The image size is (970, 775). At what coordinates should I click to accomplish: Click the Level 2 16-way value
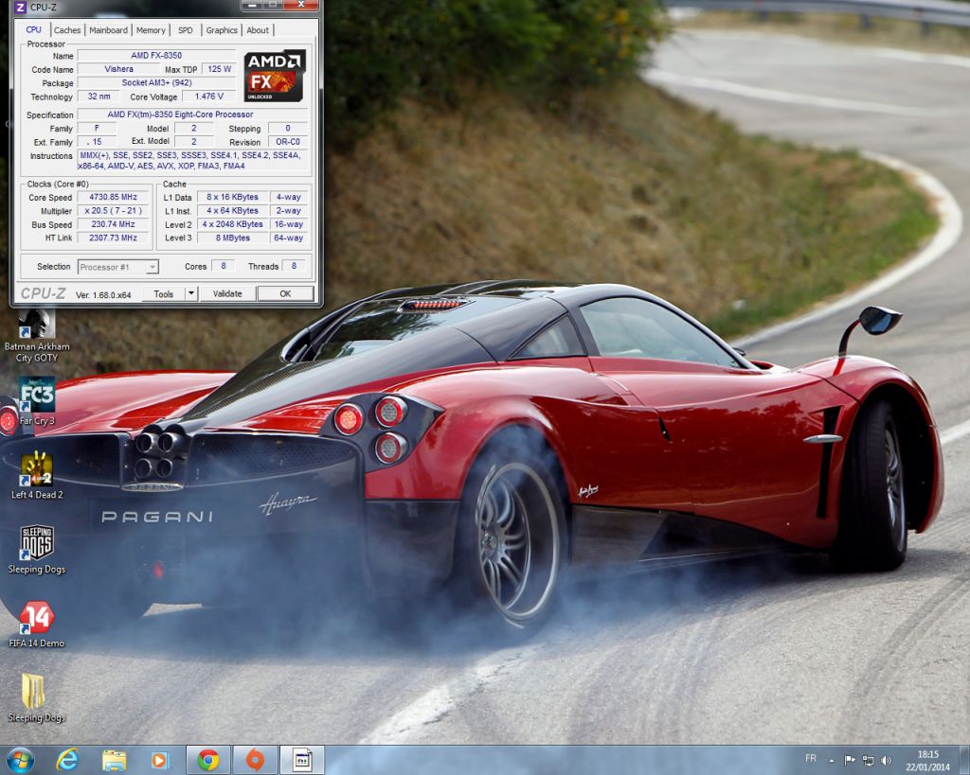coord(288,224)
